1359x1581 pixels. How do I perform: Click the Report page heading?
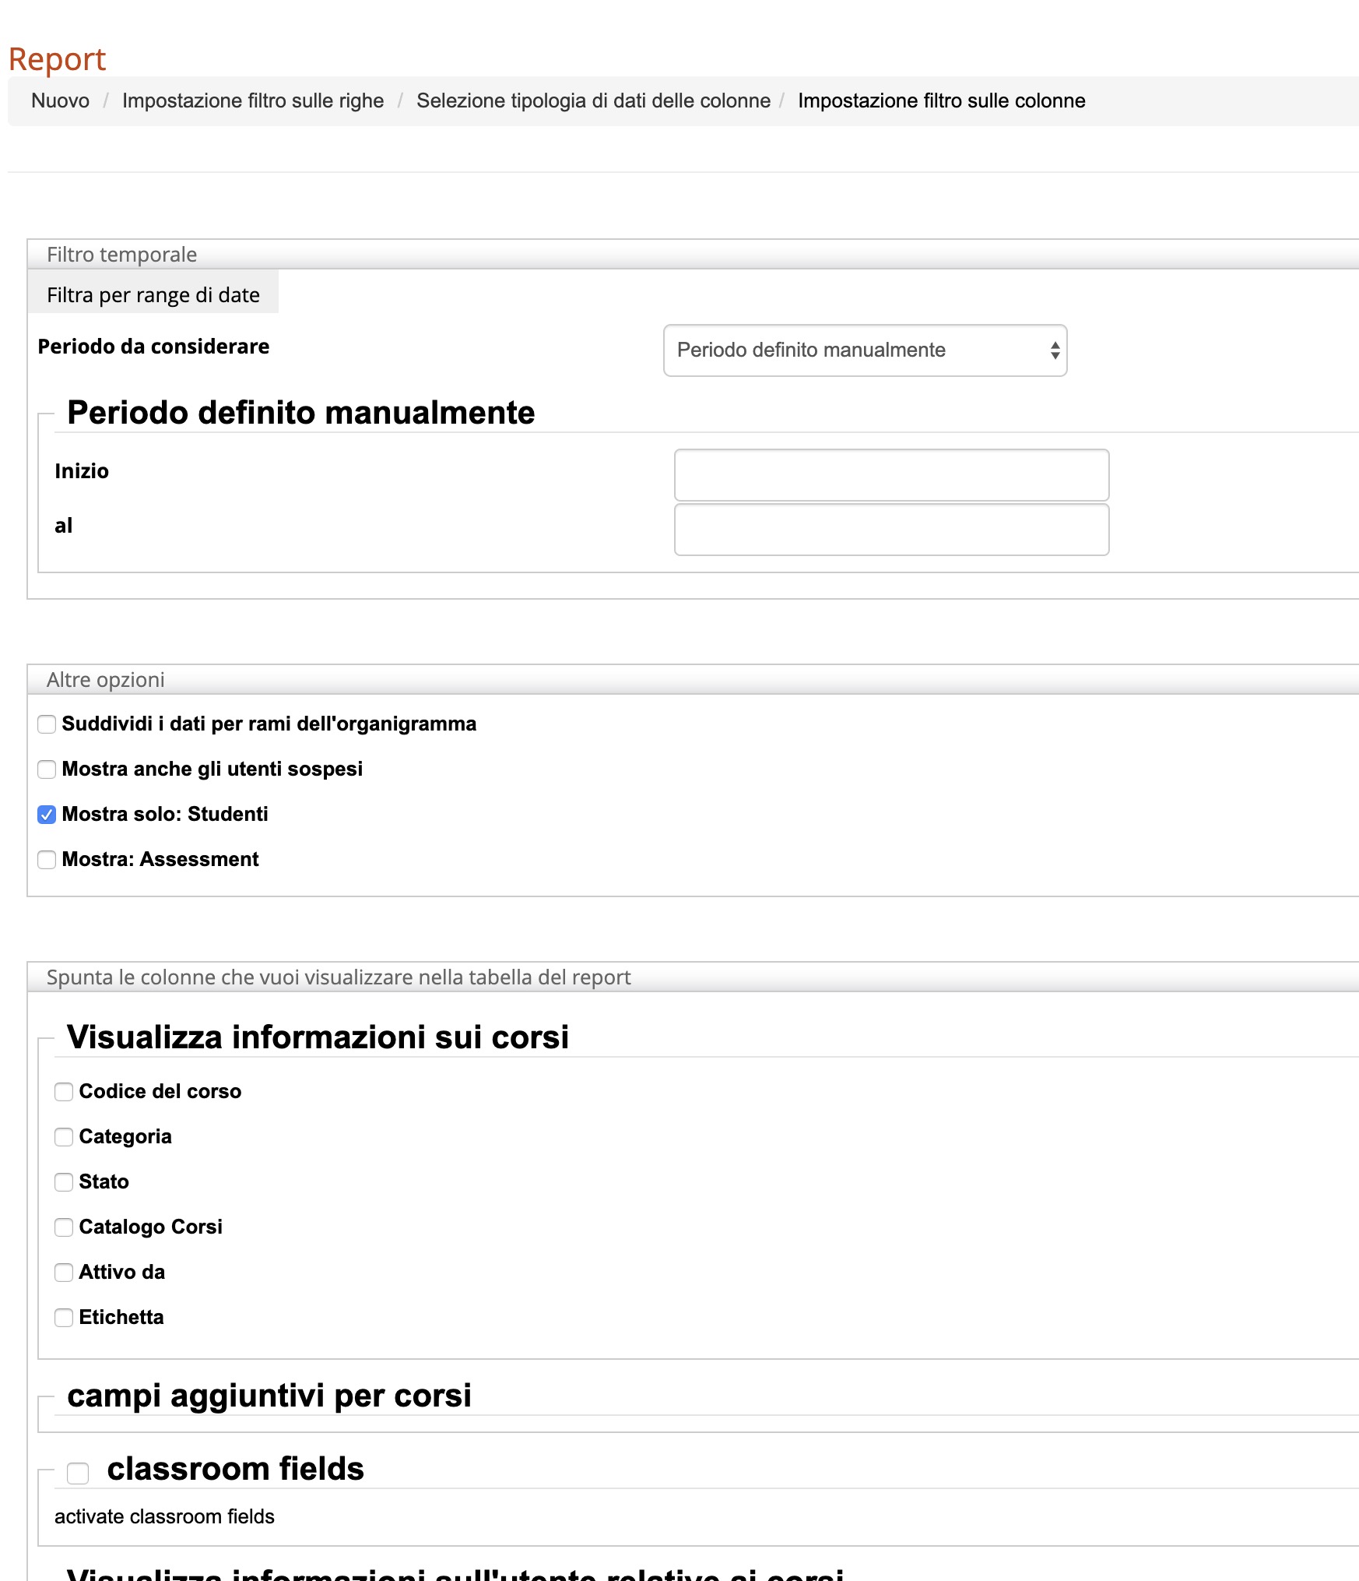(x=57, y=59)
